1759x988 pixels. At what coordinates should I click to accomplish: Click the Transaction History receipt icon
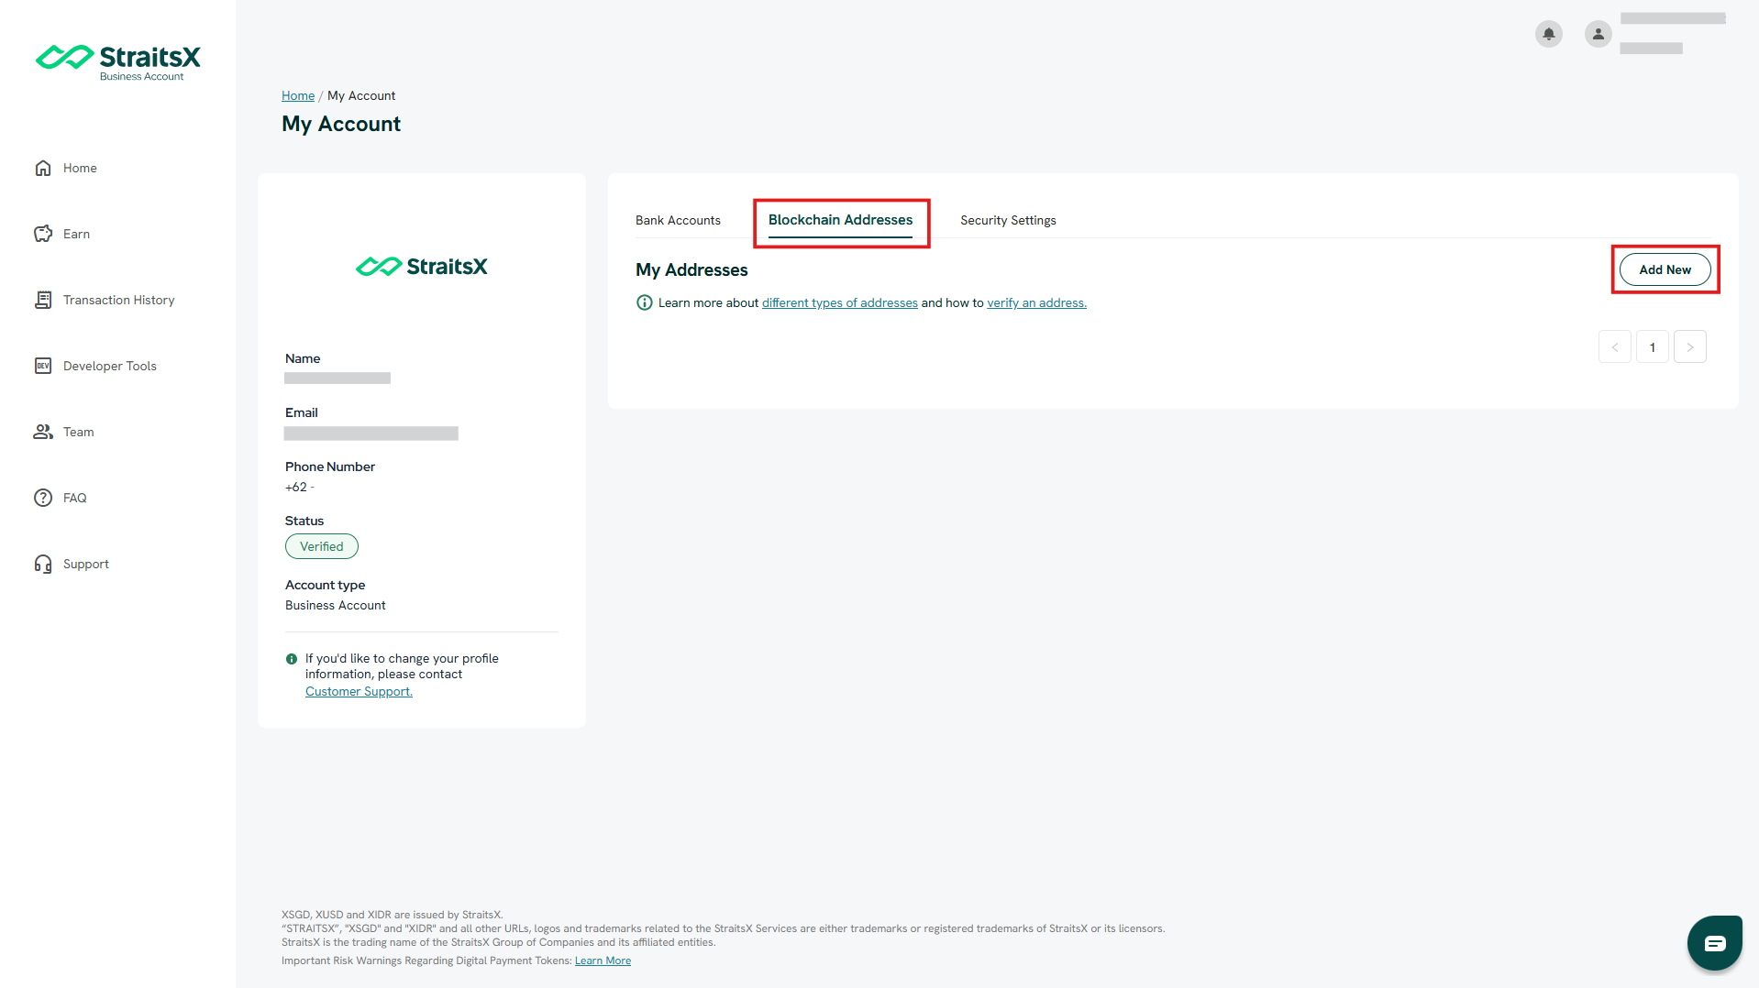(43, 300)
